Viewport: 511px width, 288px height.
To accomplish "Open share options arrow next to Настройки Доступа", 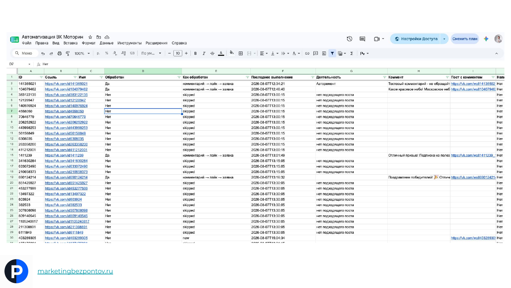I will [444, 39].
